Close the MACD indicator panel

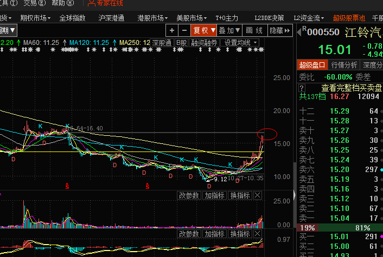point(258,234)
